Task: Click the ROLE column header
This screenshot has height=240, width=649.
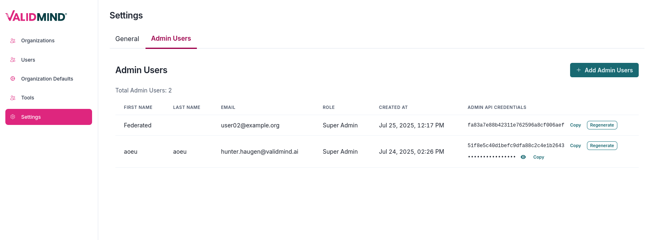Action: tap(328, 107)
